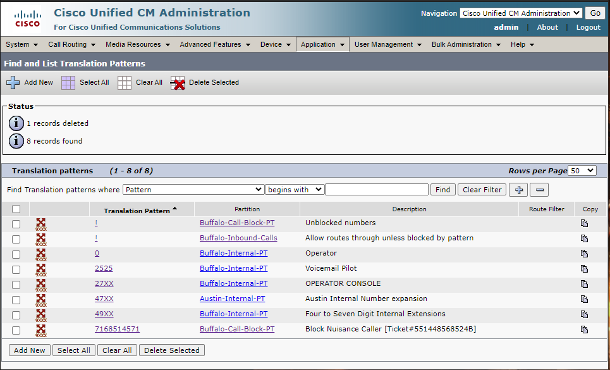Expand the Device menu

coord(276,44)
